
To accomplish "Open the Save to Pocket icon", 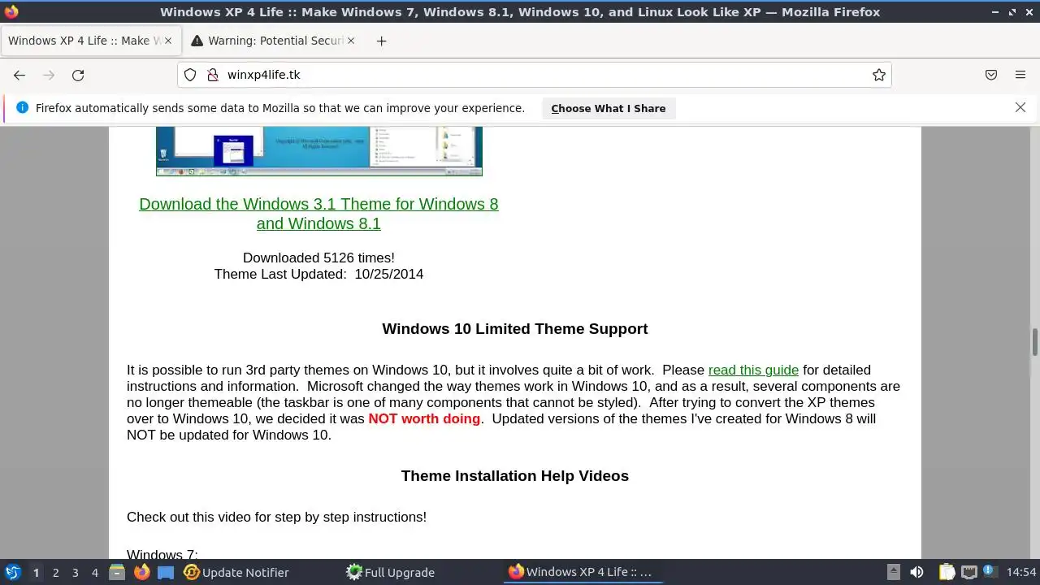I will [x=991, y=75].
